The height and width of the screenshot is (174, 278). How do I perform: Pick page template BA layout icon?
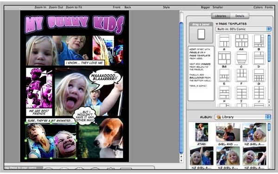point(224,58)
